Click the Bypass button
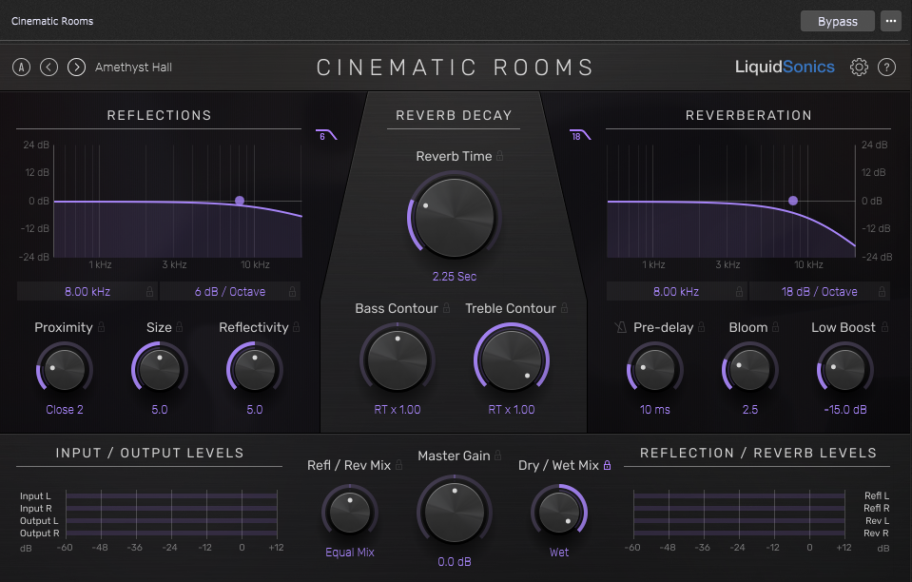This screenshot has height=582, width=912. coord(838,21)
